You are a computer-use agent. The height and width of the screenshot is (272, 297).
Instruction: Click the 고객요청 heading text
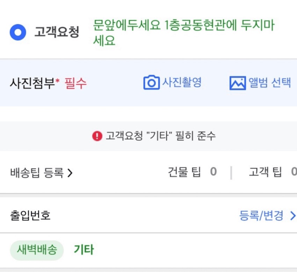pos(57,33)
